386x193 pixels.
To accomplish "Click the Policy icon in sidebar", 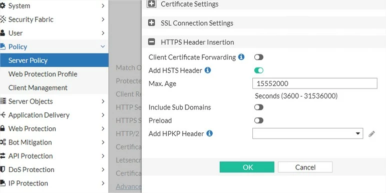I will (x=3, y=46).
